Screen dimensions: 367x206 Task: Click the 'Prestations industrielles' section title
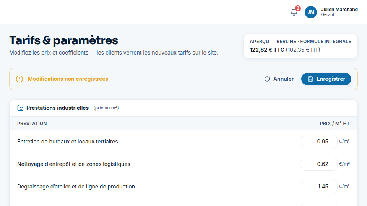click(x=57, y=108)
